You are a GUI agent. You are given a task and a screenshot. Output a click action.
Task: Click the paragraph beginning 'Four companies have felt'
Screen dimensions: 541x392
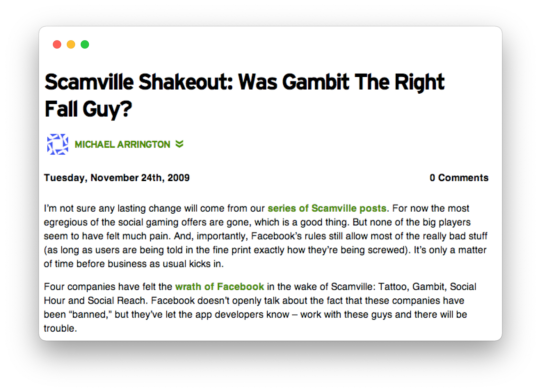260,307
